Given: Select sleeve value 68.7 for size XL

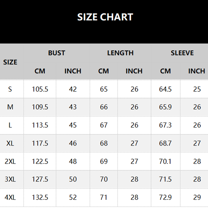Looking at the screenshot, I should [x=165, y=143].
